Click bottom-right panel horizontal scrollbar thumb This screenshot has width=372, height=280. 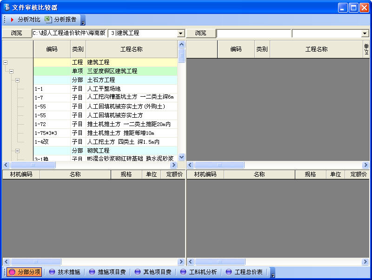coord(220,261)
